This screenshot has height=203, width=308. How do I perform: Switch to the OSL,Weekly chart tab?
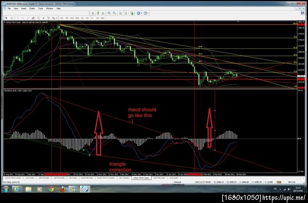124,178
